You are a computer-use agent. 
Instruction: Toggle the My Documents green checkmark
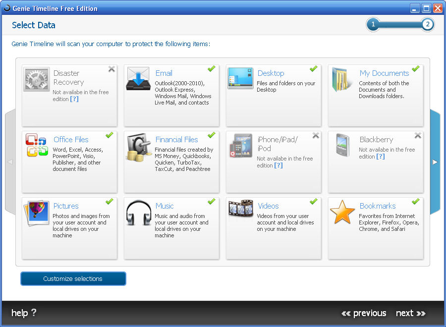pos(416,68)
